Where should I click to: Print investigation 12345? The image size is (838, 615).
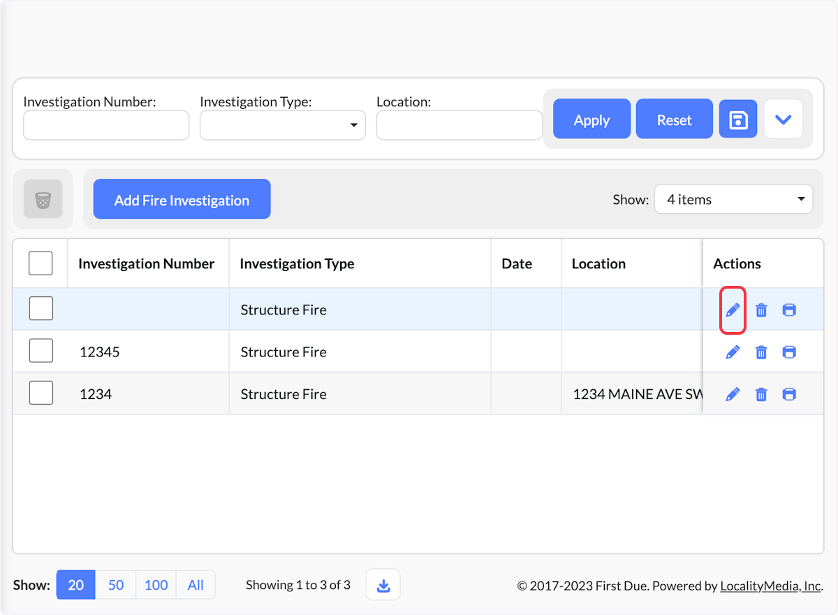[x=789, y=352]
